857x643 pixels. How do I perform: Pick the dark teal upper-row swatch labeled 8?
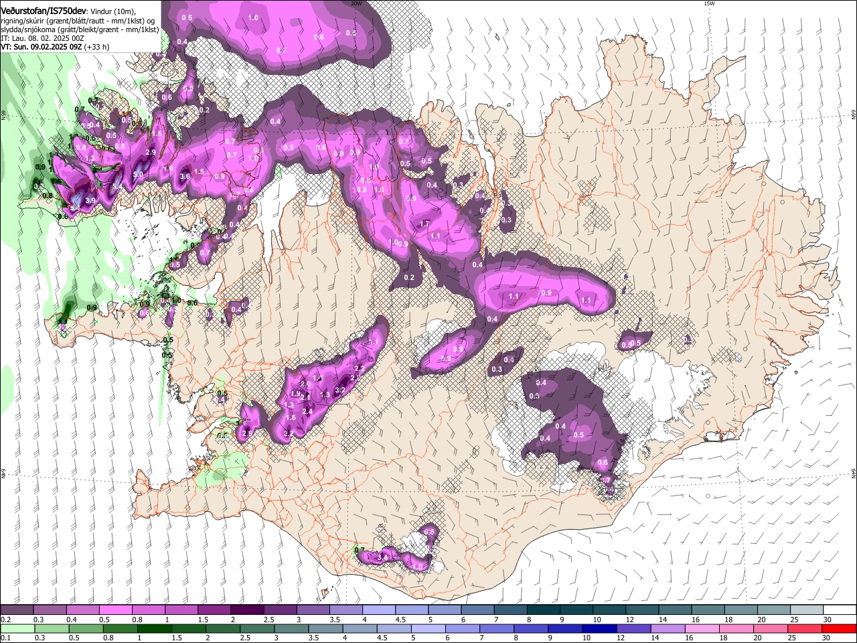click(x=544, y=610)
